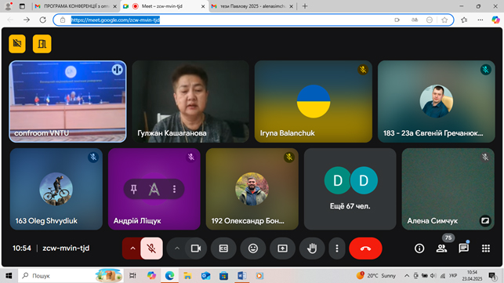The height and width of the screenshot is (283, 504).
Task: Open meeting details info icon
Action: click(x=419, y=249)
